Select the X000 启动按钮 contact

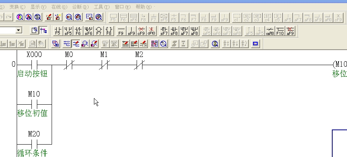(x=34, y=64)
